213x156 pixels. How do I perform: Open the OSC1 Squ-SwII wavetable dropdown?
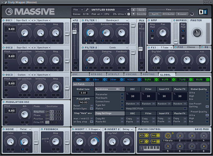click(23, 20)
